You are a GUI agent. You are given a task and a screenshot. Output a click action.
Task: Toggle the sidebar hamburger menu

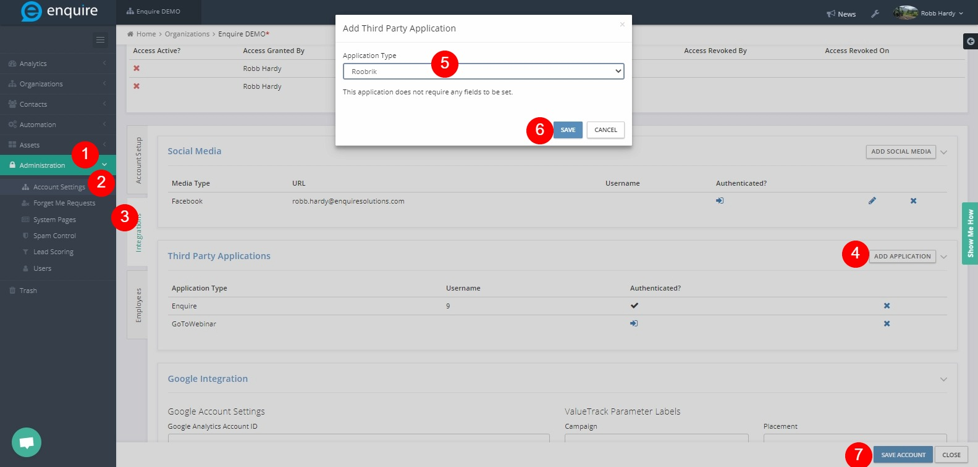[100, 39]
